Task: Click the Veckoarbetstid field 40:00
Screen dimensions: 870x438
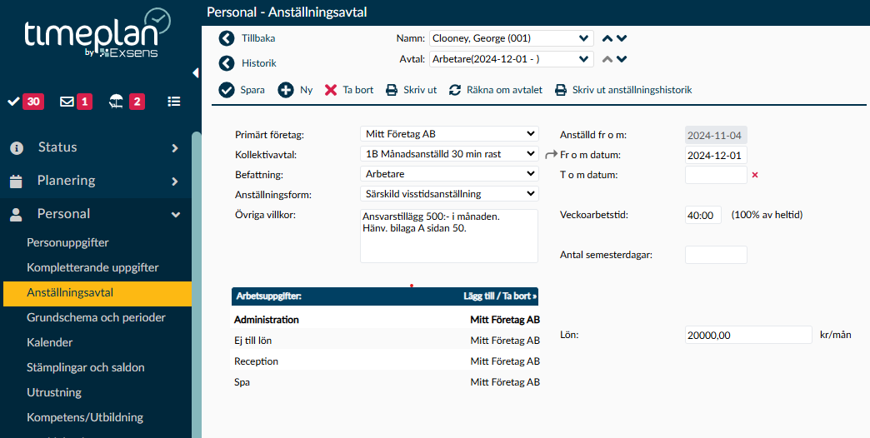Action: pos(703,215)
